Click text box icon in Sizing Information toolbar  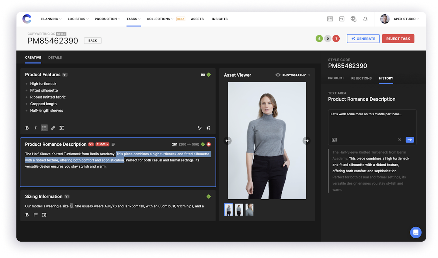(44, 215)
